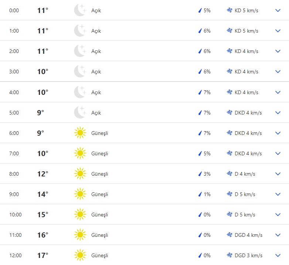289x265 pixels.
Task: Click the moon icon in 3:00 row
Action: (x=80, y=72)
